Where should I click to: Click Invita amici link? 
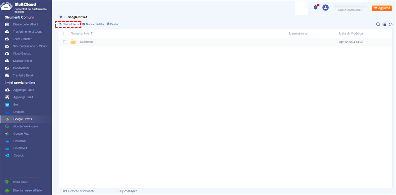(x=20, y=182)
